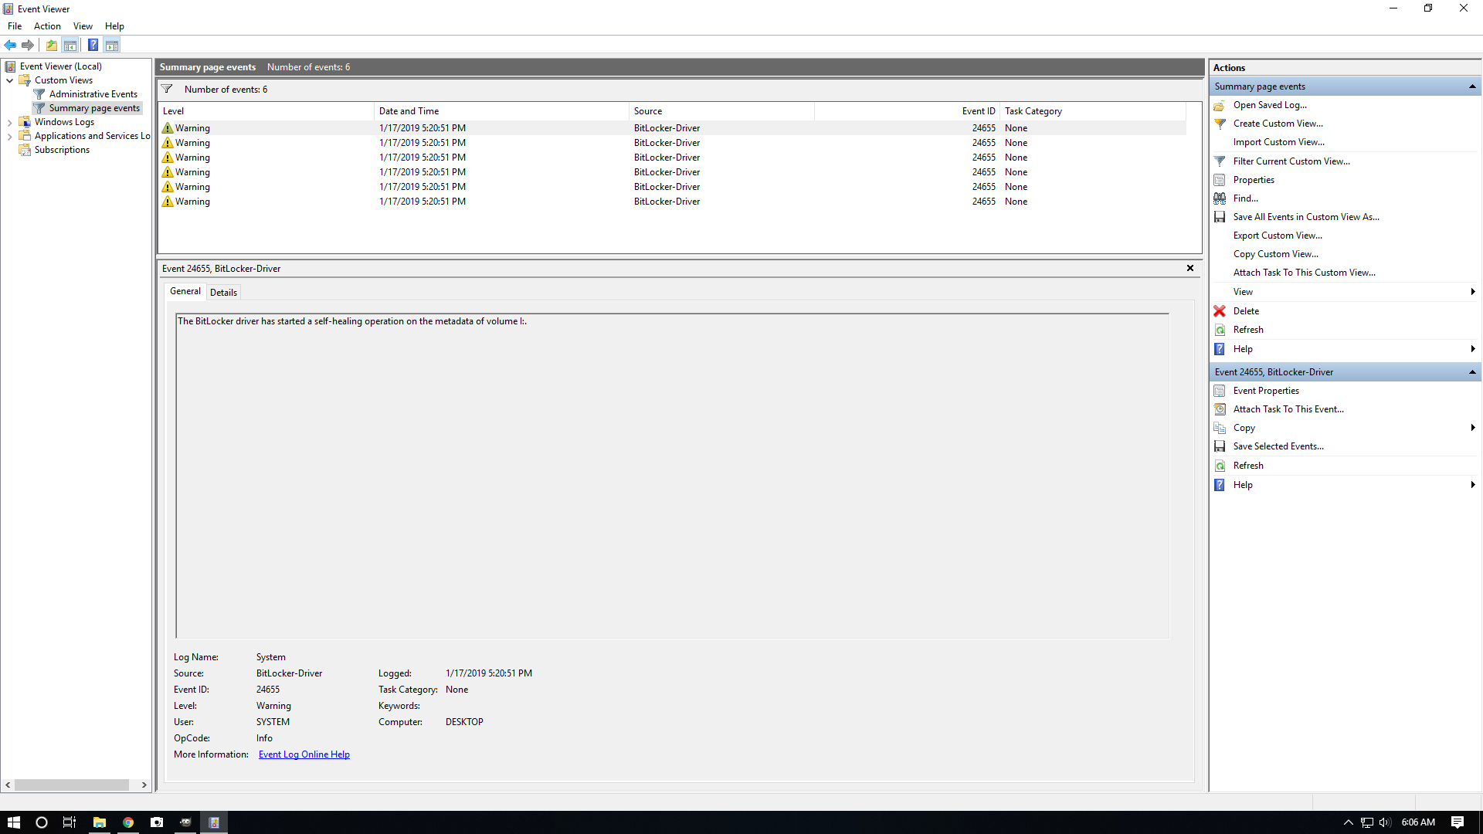
Task: Open the Copy submenu in Actions pane
Action: click(1345, 428)
